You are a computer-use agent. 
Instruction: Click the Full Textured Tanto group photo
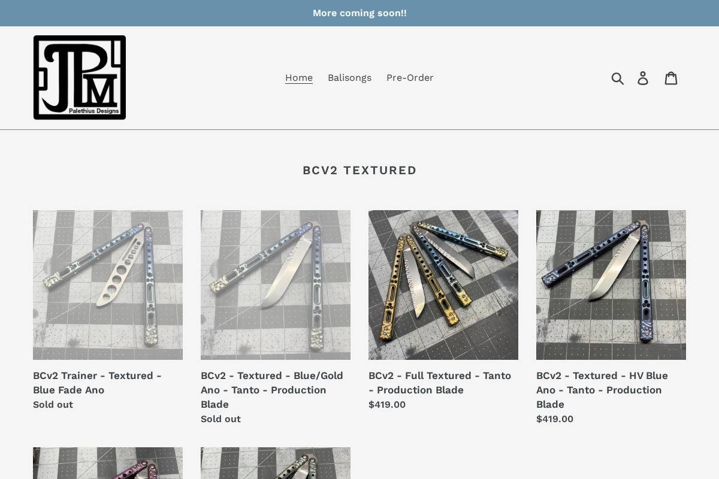click(443, 285)
